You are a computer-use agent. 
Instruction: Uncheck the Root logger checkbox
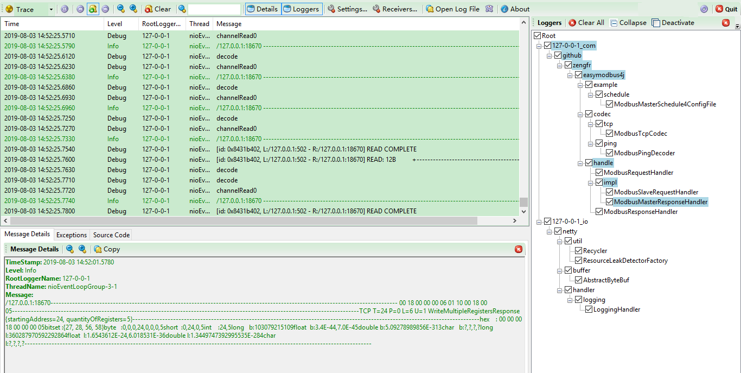point(537,36)
